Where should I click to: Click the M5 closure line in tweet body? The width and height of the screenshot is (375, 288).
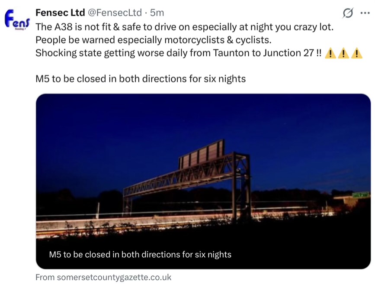[141, 79]
